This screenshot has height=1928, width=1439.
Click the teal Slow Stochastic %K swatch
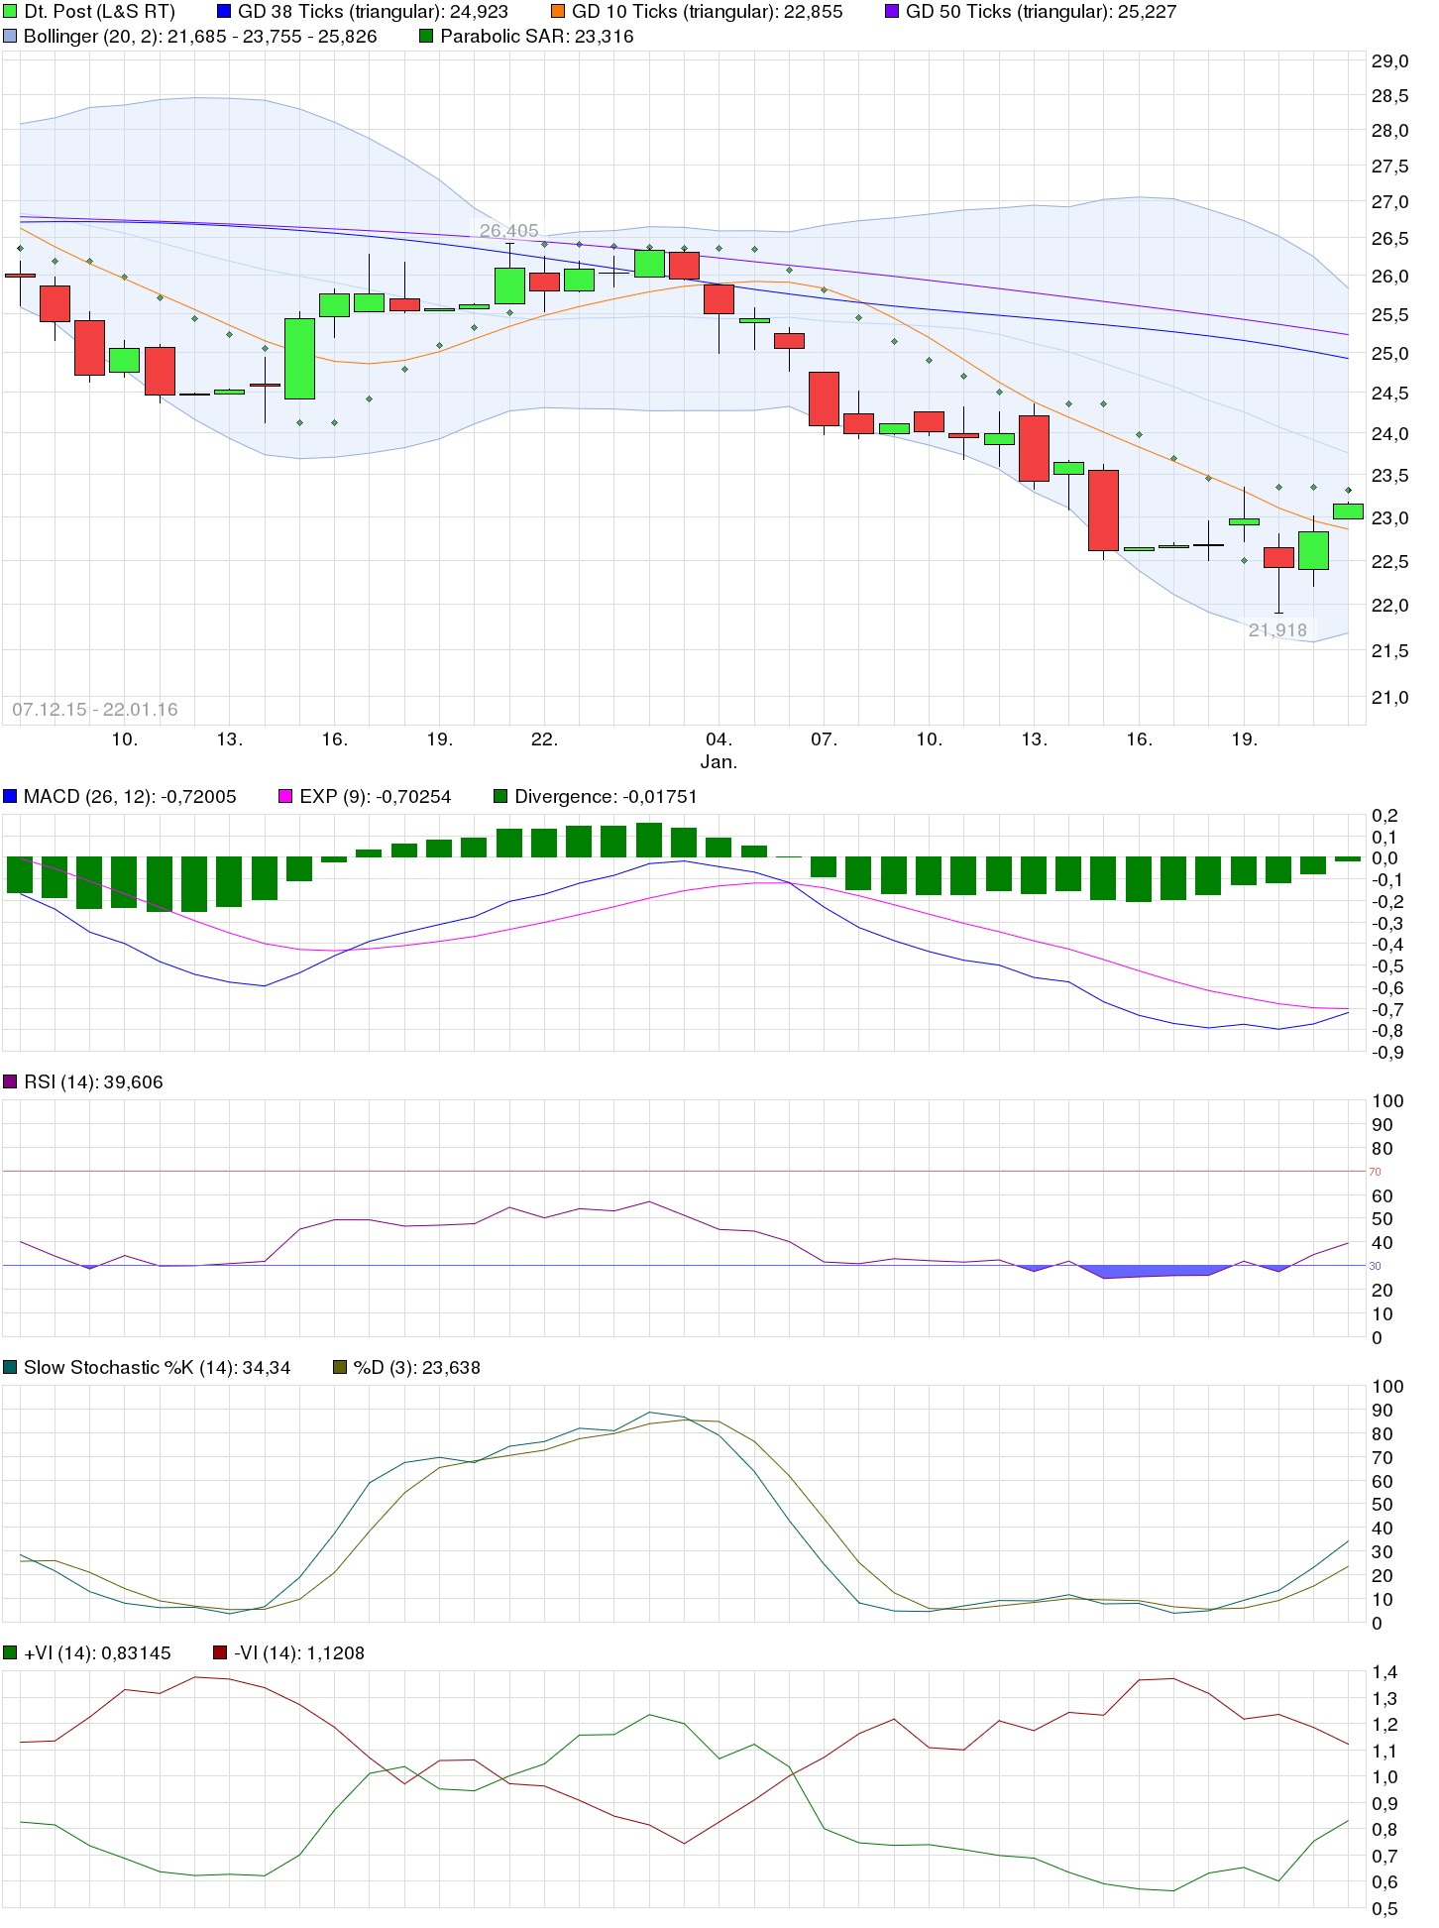(x=10, y=1367)
